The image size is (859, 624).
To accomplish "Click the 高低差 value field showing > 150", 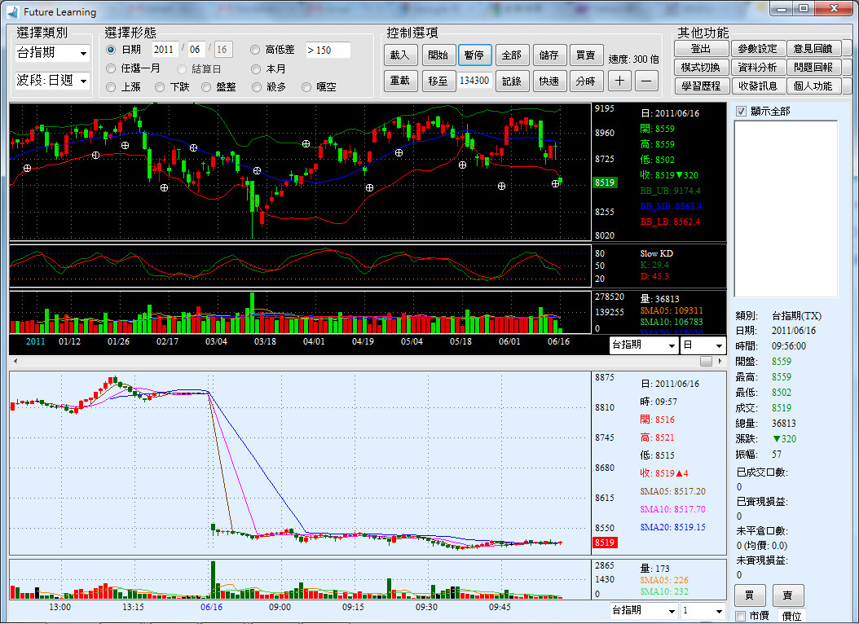I will 328,50.
